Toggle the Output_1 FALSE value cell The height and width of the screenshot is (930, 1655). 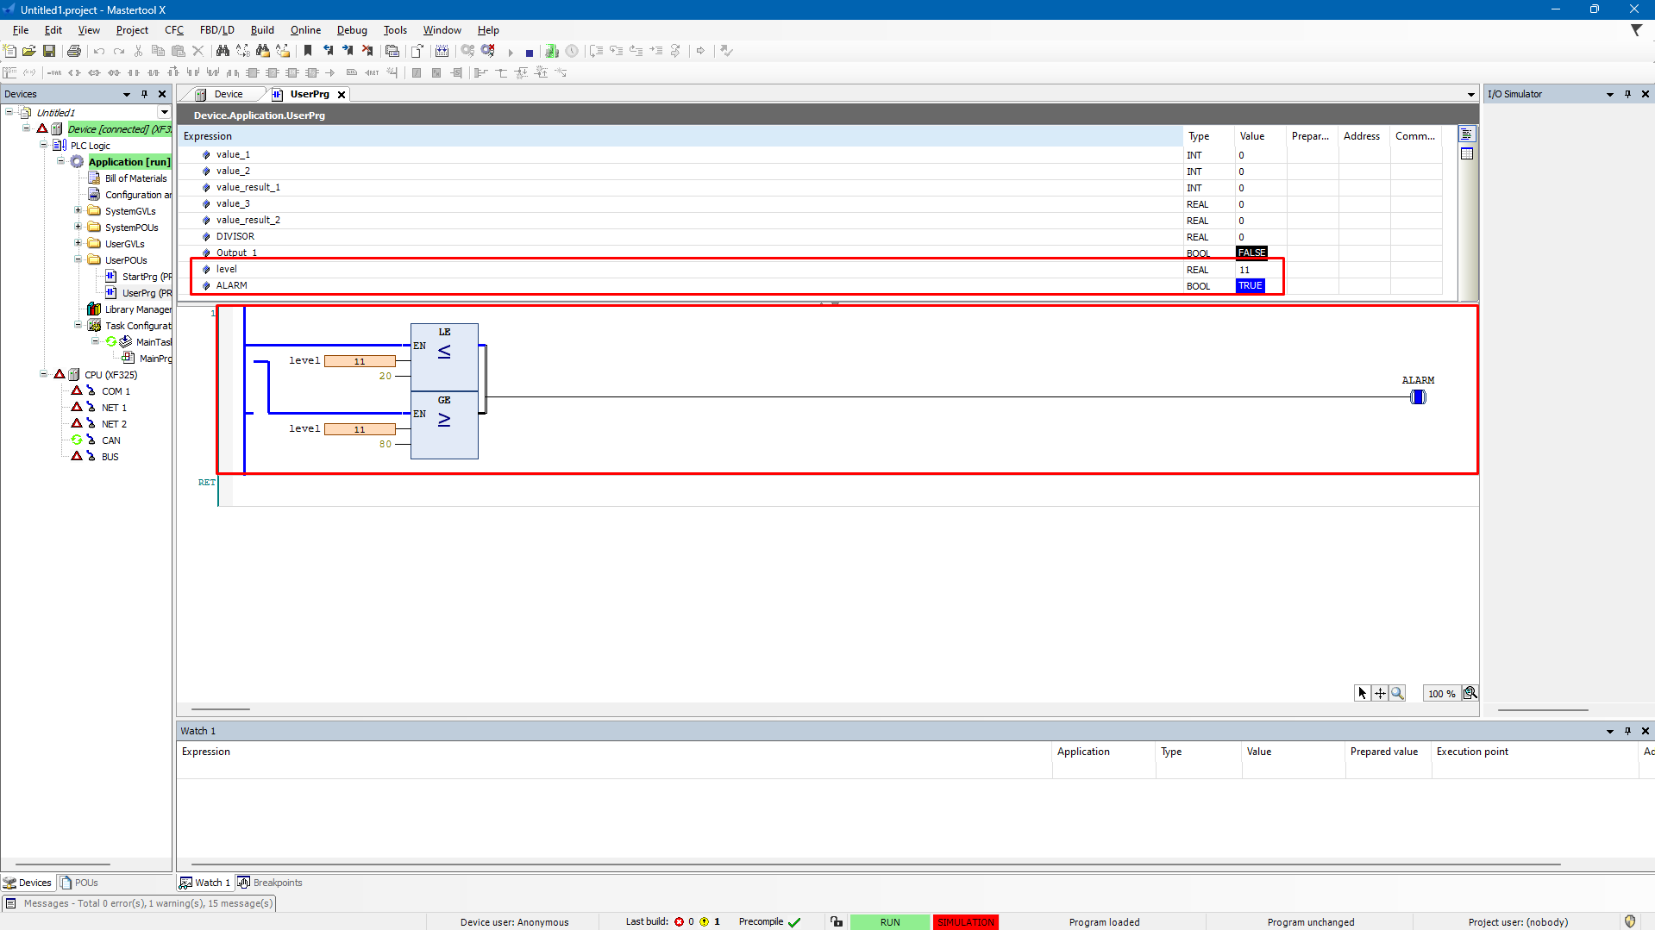(x=1251, y=253)
